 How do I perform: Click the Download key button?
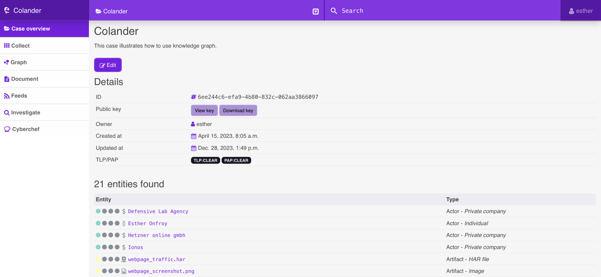238,110
